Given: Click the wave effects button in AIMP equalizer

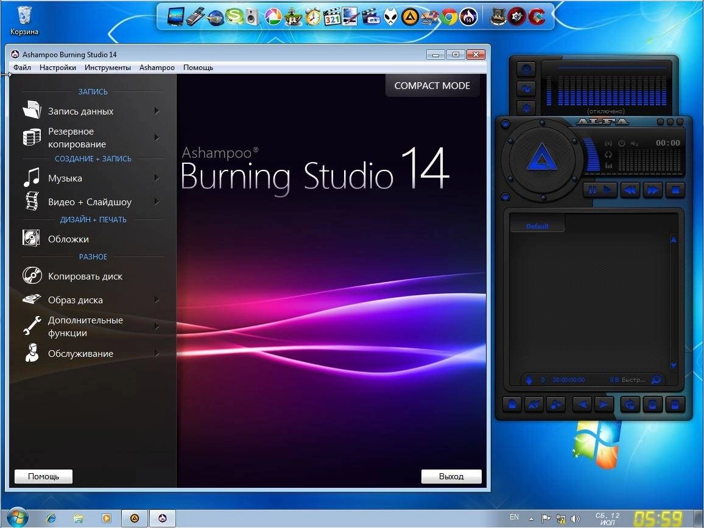Looking at the screenshot, I should point(526,88).
